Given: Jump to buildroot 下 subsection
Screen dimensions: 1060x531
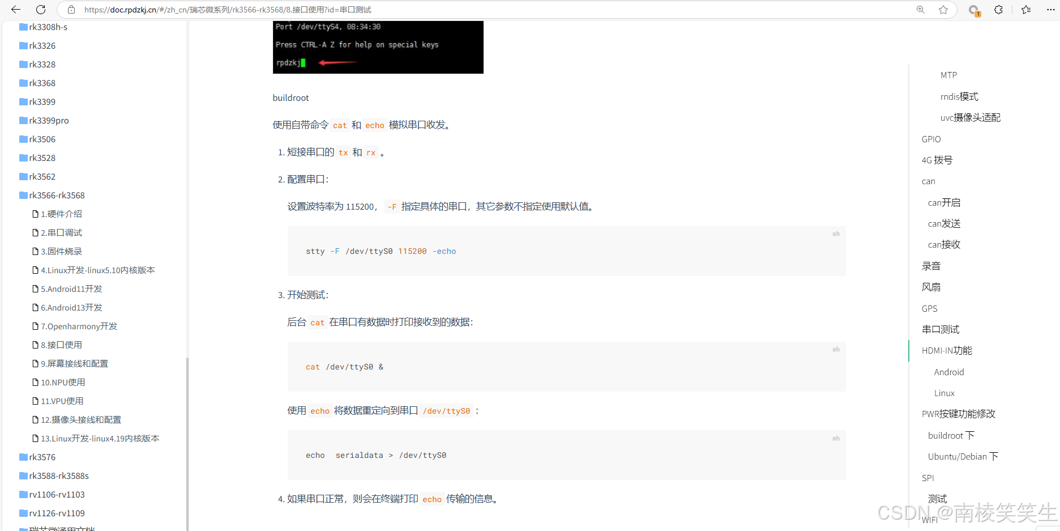Looking at the screenshot, I should (951, 435).
